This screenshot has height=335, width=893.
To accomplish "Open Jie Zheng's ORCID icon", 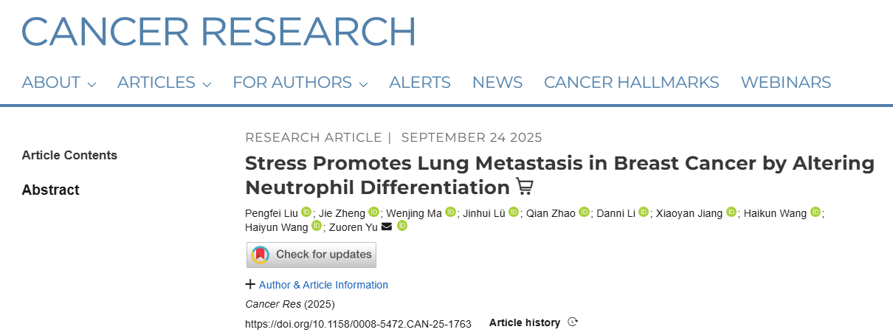I will pos(373,213).
